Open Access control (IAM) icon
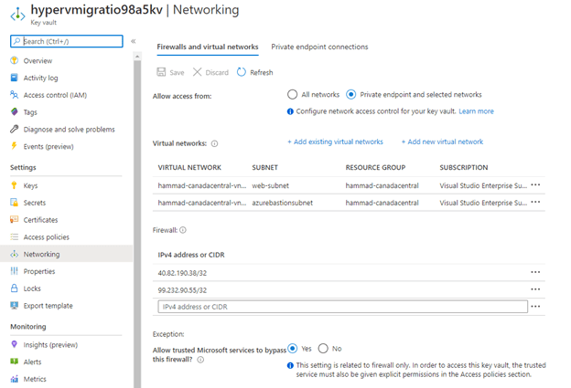Image resolution: width=571 pixels, height=388 pixels. pos(15,95)
